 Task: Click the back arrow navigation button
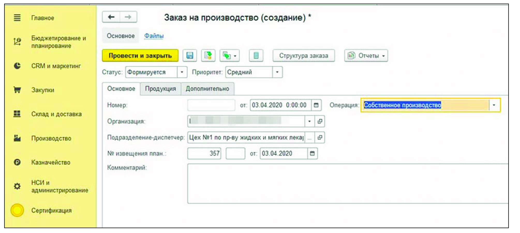pos(111,17)
